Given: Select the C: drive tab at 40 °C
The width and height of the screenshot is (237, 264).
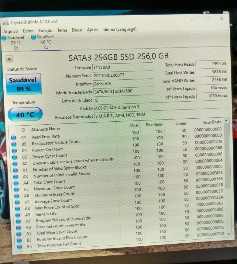Looking at the screenshot, I should coord(45,42).
